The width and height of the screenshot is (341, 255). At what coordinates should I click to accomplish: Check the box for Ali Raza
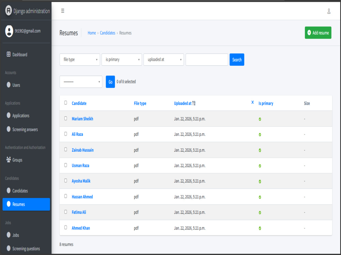pyautogui.click(x=66, y=134)
